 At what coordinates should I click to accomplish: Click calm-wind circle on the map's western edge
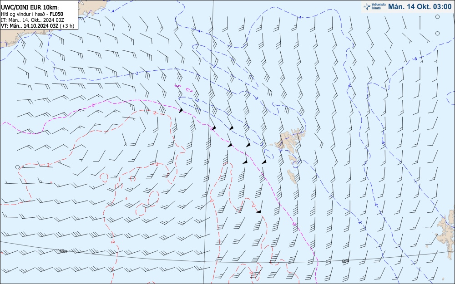click(17, 167)
